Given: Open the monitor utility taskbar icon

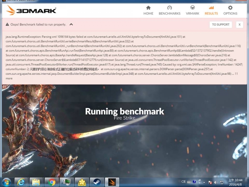Looking at the screenshot, I should tap(66, 182).
